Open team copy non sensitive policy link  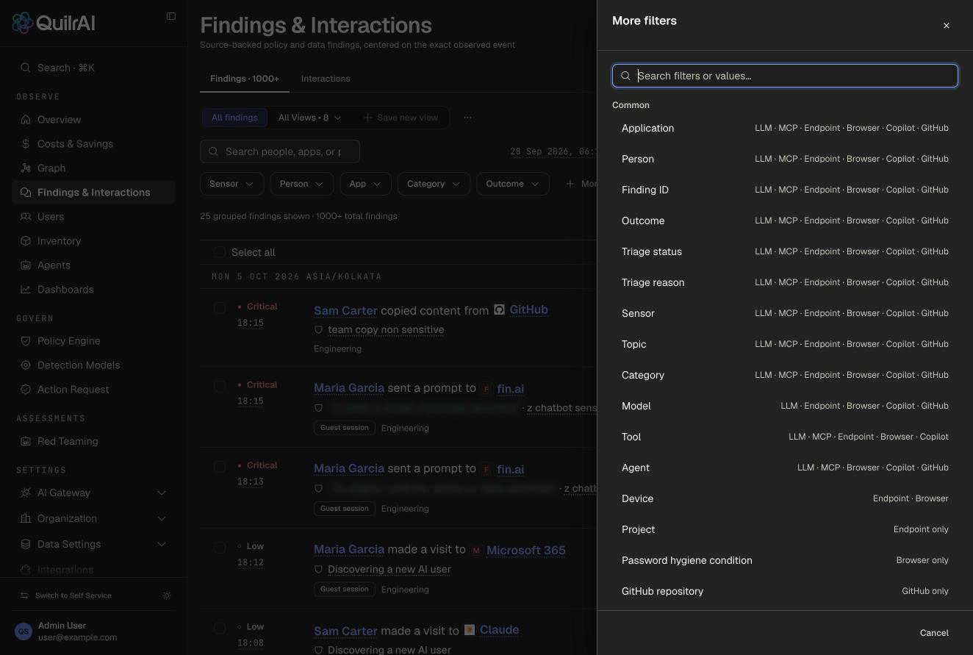tap(386, 329)
